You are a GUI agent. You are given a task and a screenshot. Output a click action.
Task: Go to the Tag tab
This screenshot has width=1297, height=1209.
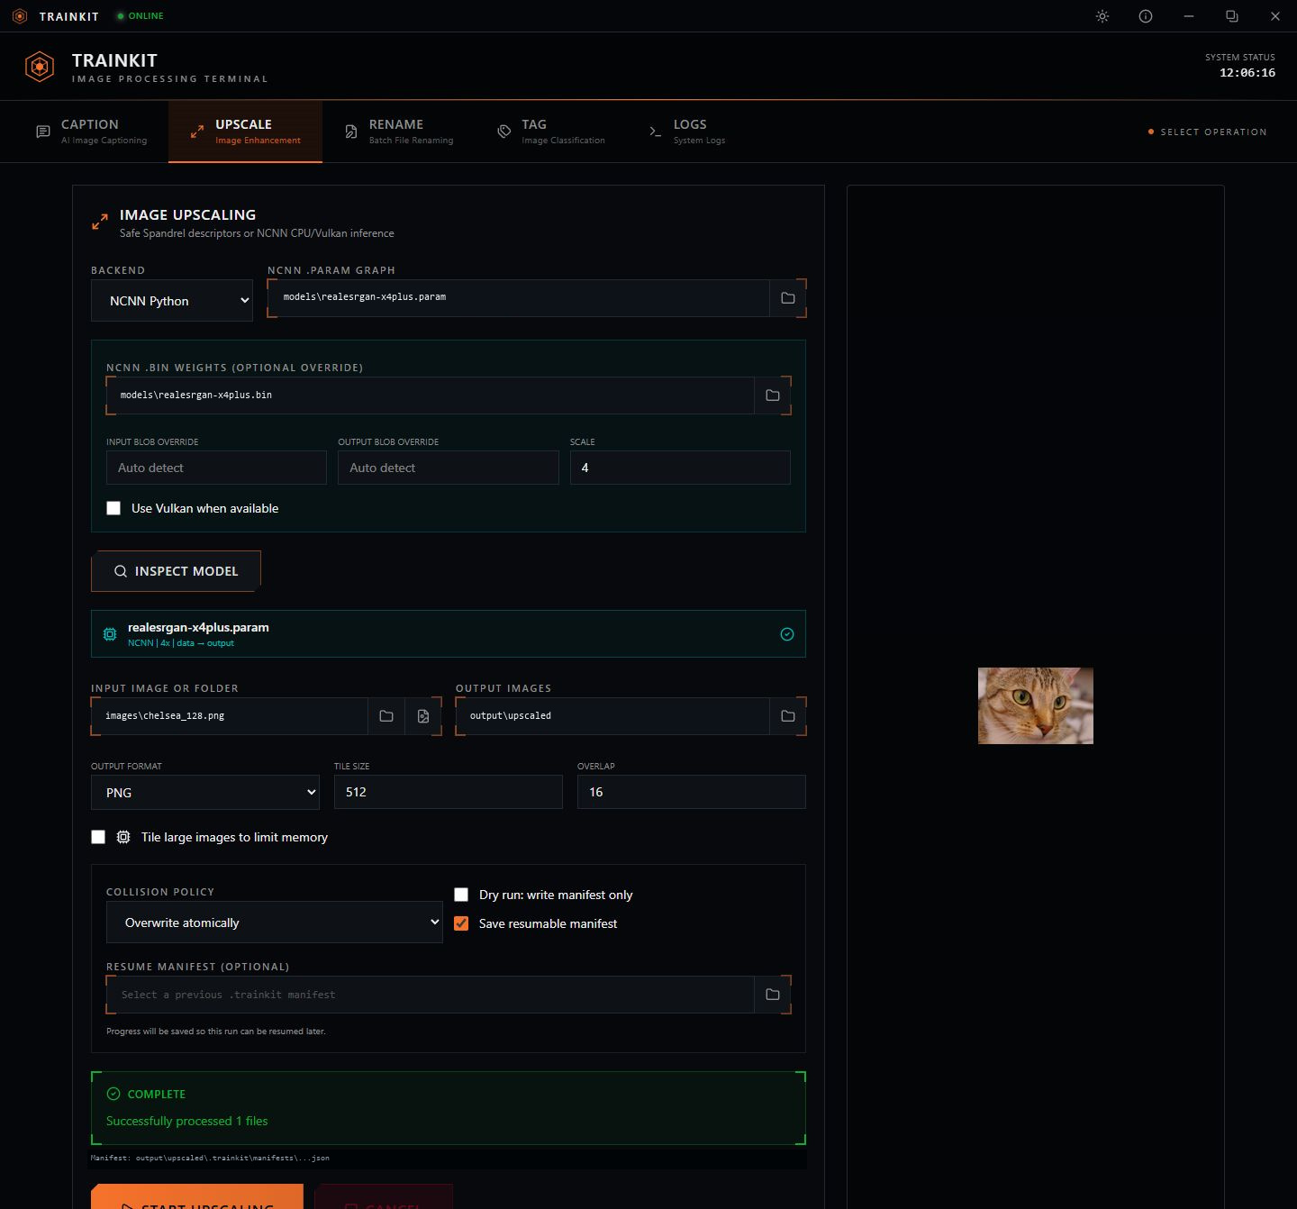pyautogui.click(x=551, y=132)
